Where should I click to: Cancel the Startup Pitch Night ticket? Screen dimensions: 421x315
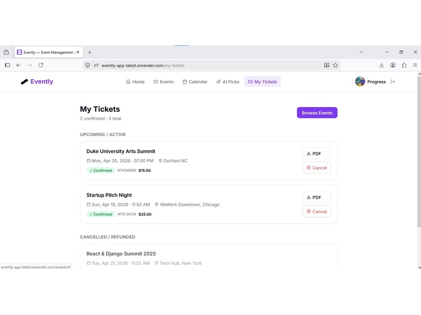pos(317,212)
